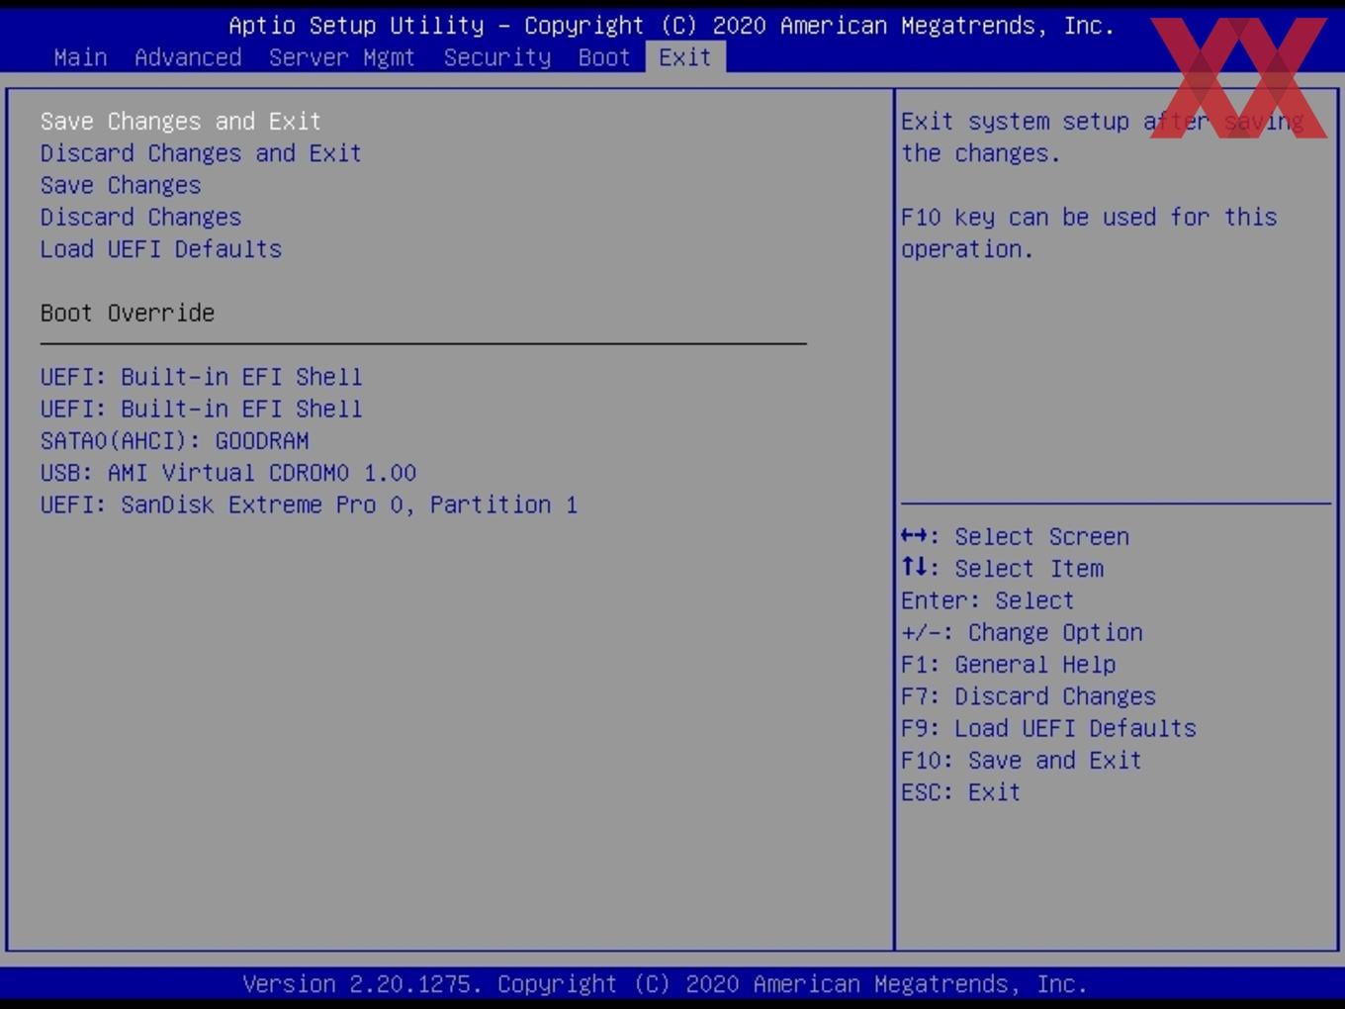
Task: Boot from first UEFI Built-in EFI Shell
Action: point(201,377)
